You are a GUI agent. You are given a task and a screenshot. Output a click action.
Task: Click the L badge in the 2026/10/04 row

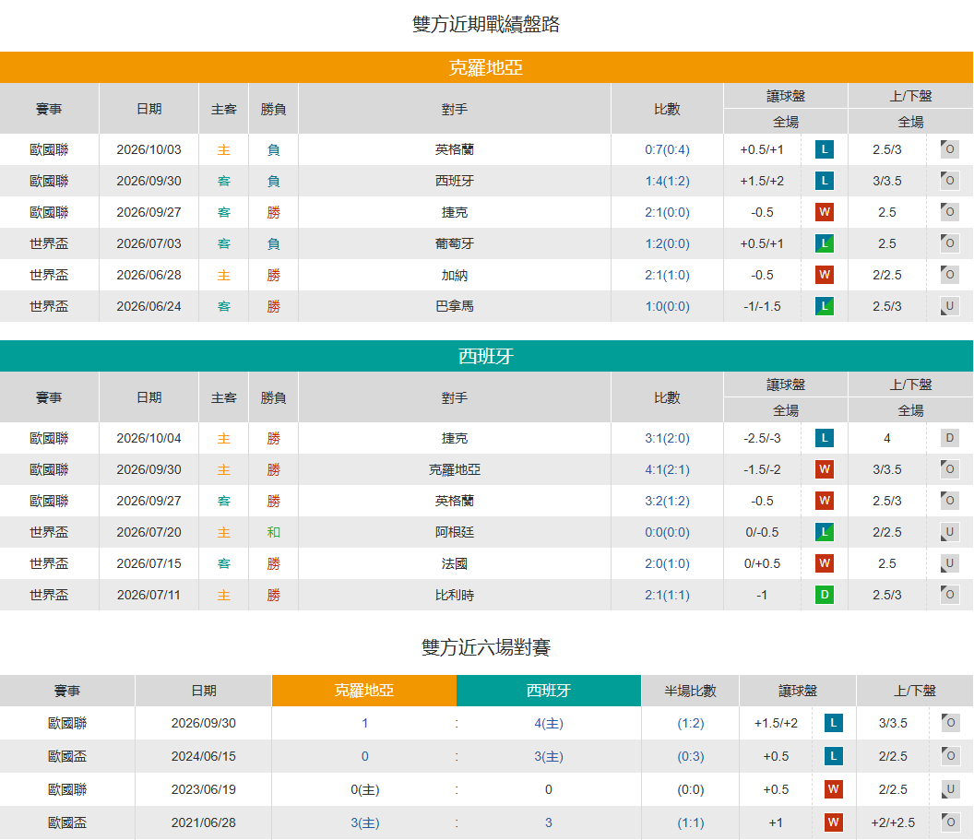click(x=825, y=438)
